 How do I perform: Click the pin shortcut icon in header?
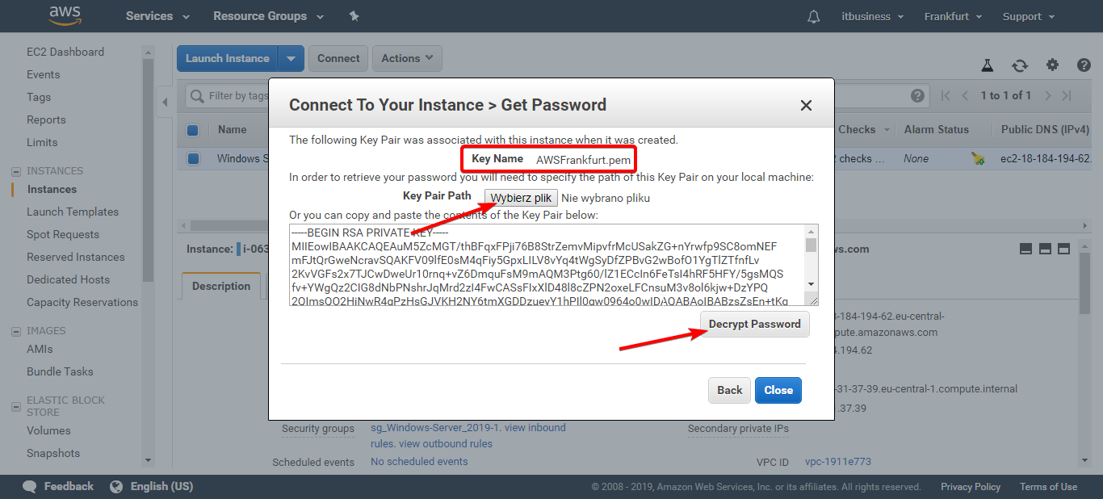pos(354,16)
